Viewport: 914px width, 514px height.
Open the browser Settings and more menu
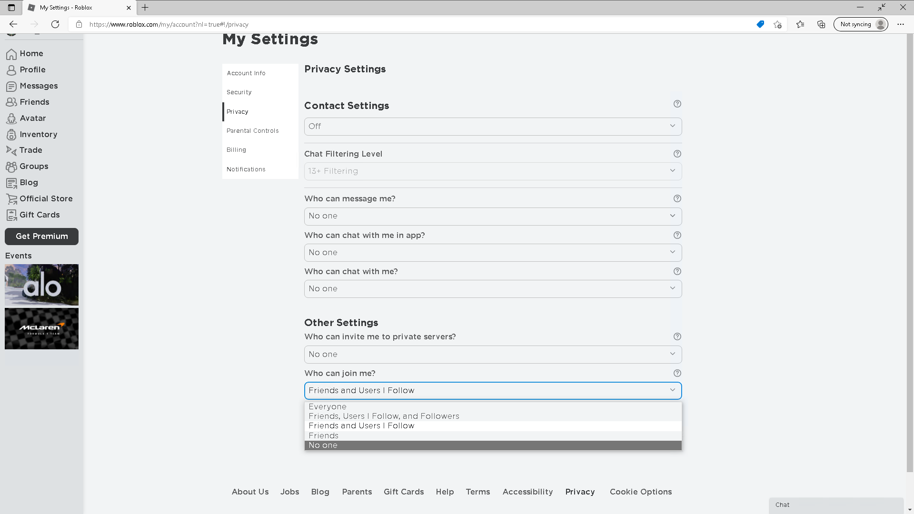click(x=901, y=24)
